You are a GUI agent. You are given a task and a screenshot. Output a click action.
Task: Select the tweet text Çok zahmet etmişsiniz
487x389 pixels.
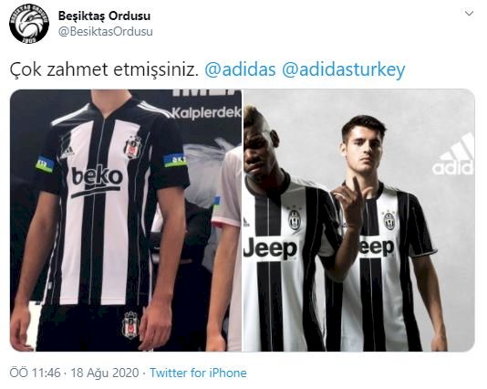tap(104, 69)
